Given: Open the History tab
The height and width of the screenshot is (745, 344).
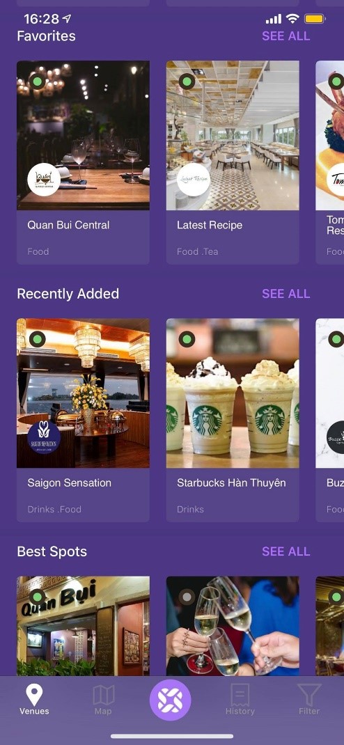Looking at the screenshot, I should [240, 700].
